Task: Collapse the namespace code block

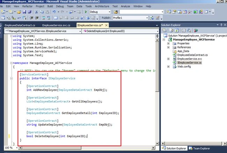Action: click(11, 63)
